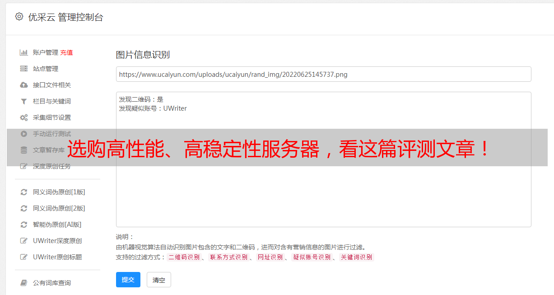
Task: Click the 关键词识别 tag
Action: coord(356,257)
